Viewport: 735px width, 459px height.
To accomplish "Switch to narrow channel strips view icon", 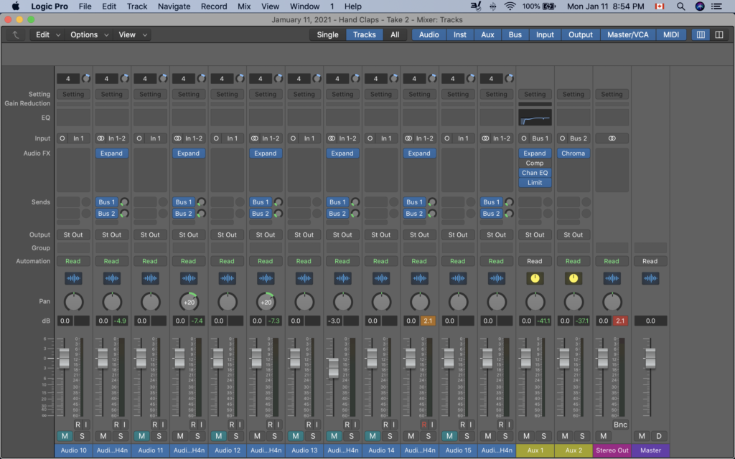I will tap(701, 34).
